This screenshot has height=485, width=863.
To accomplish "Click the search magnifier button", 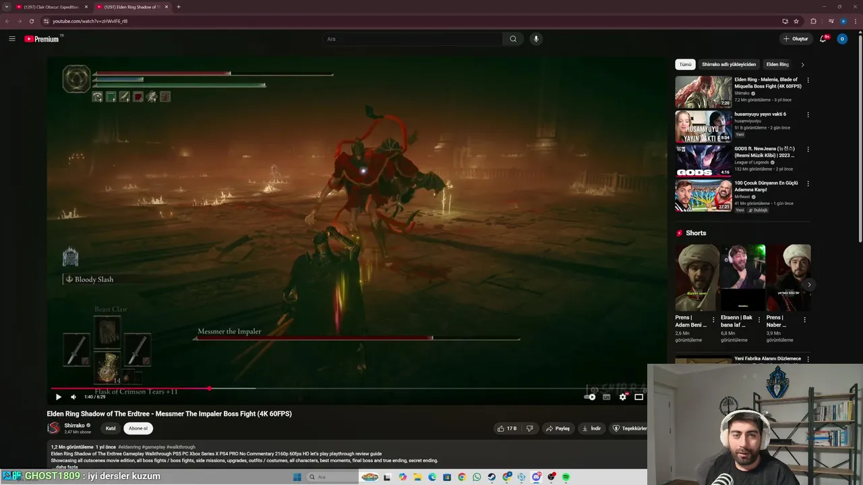I will (x=513, y=38).
